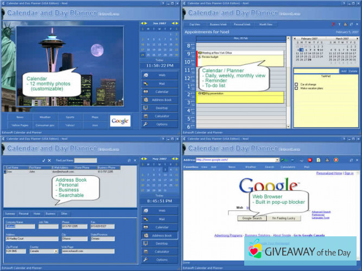Open Desktop in the top-left window sidebar
This screenshot has width=362, height=271.
pyautogui.click(x=160, y=108)
